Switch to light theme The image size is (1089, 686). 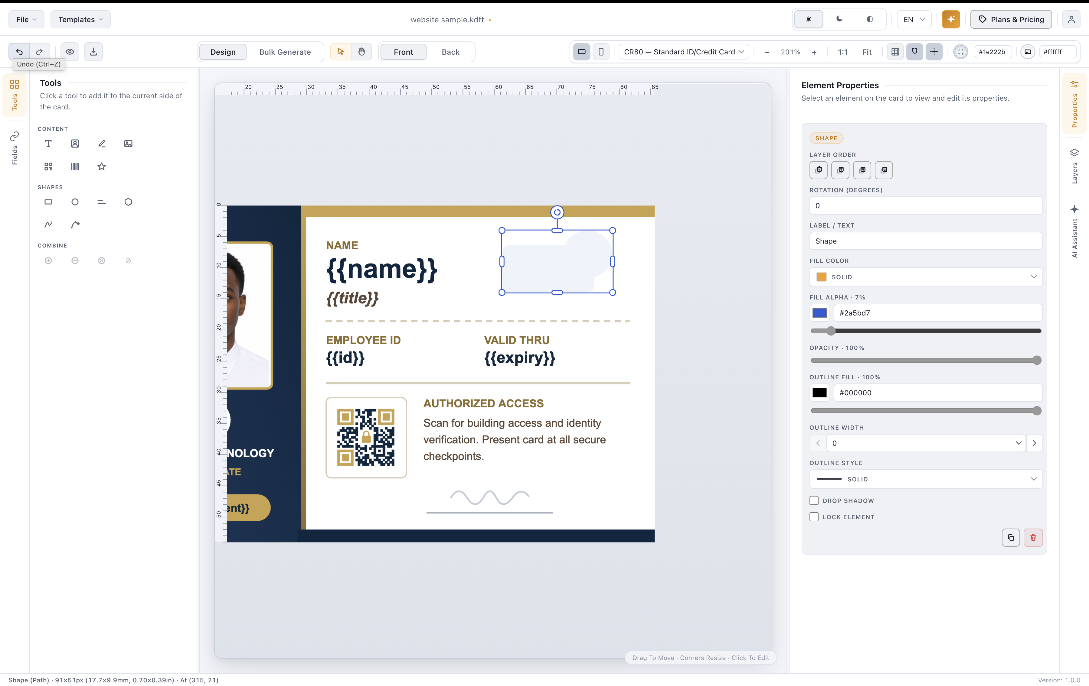809,19
